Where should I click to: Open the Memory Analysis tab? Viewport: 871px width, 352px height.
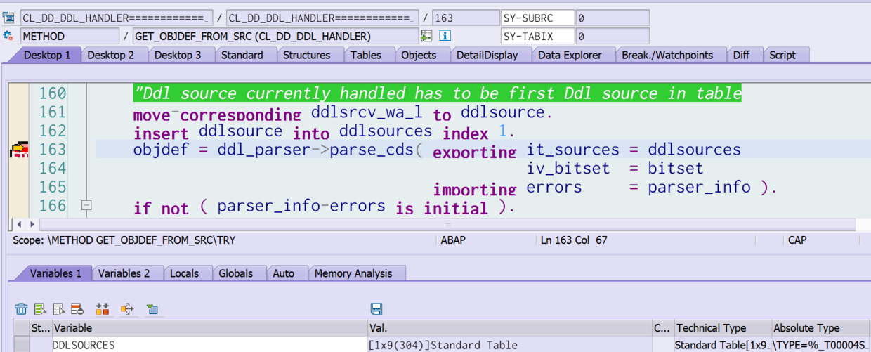click(x=353, y=273)
